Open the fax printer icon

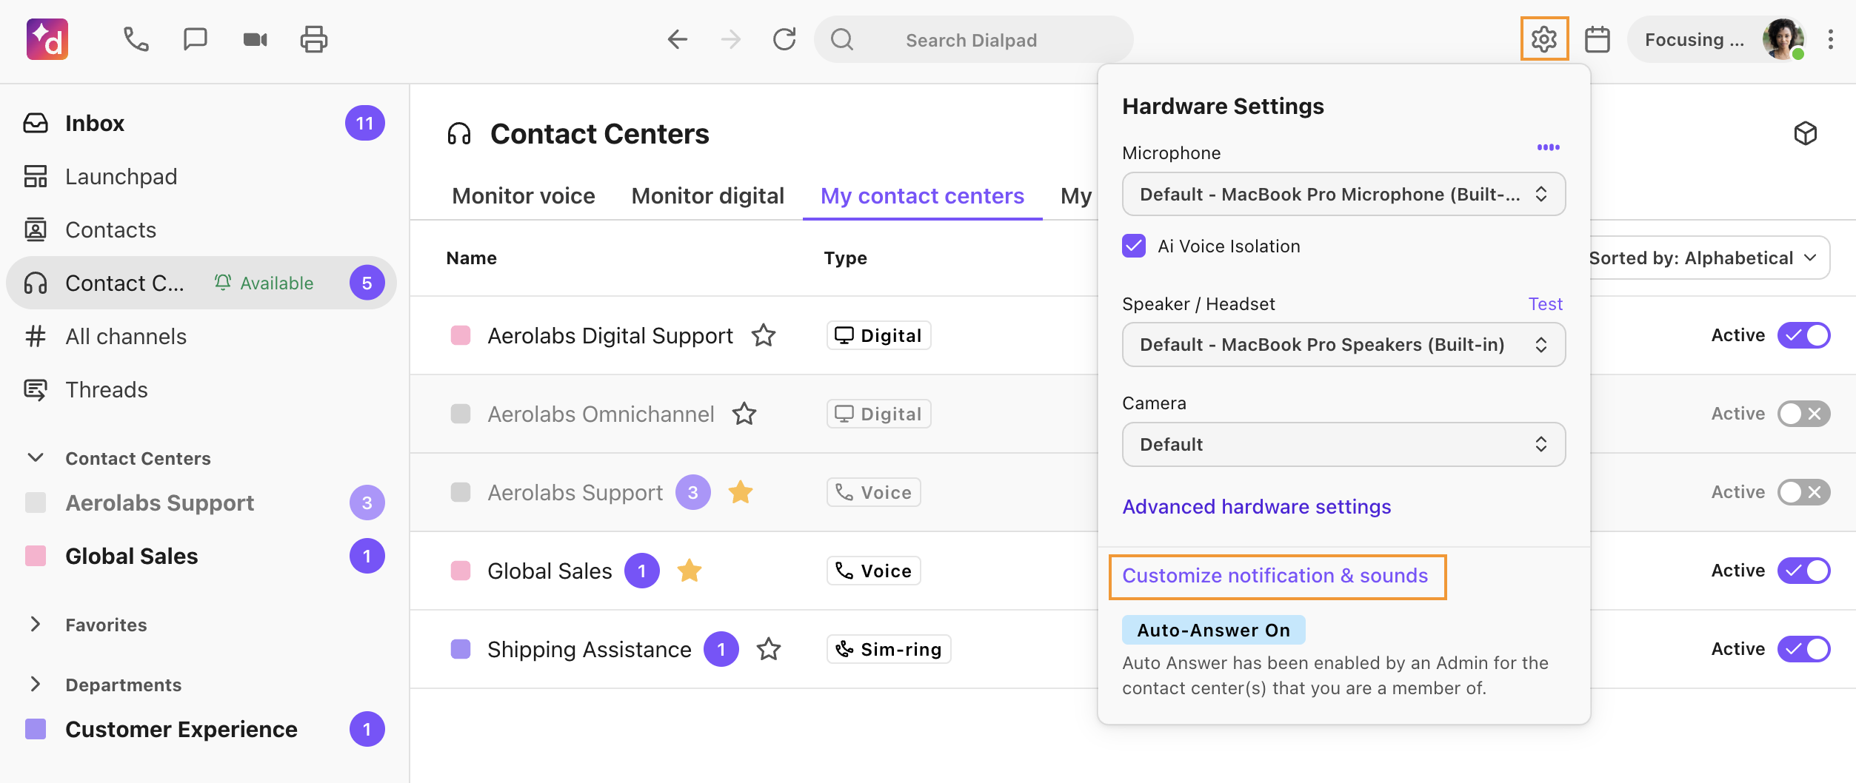[314, 39]
